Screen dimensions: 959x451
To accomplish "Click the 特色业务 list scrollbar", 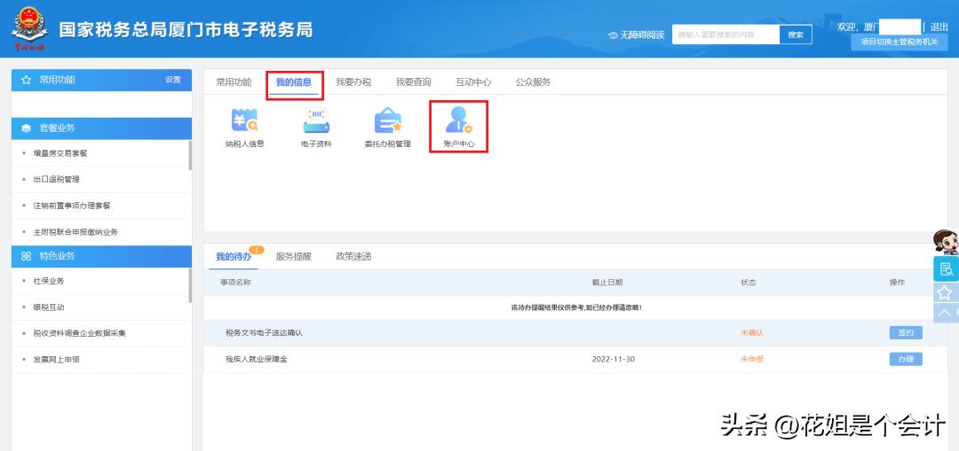I will [190, 287].
